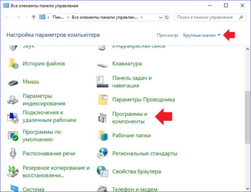Open Региональные стандарты link
Image resolution: width=251 pixels, height=192 pixels.
coord(145,154)
